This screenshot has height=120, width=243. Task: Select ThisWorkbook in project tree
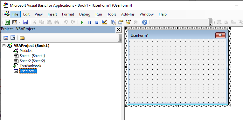(x=31, y=66)
